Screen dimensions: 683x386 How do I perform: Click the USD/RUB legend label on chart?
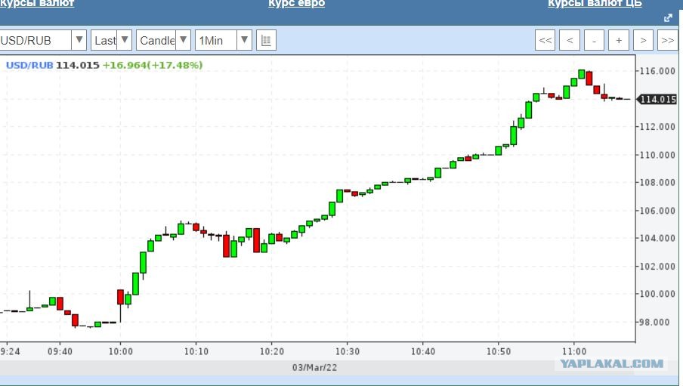pyautogui.click(x=29, y=66)
